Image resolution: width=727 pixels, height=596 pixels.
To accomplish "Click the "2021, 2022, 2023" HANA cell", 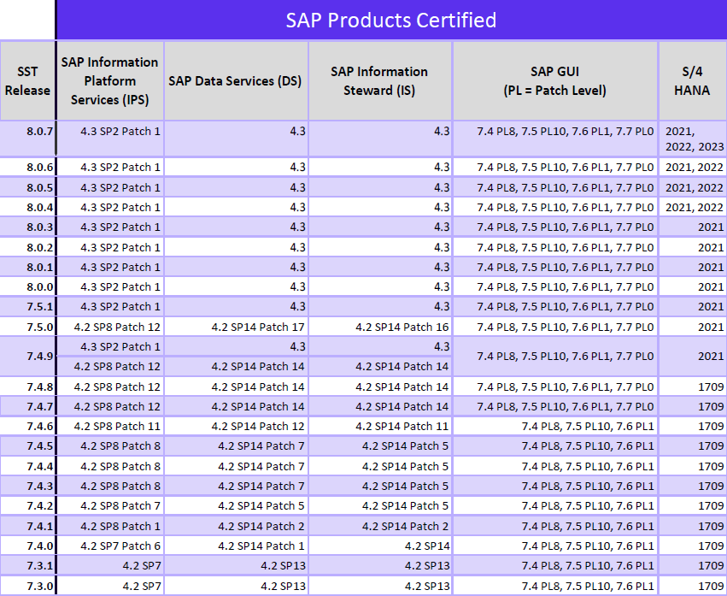I will pyautogui.click(x=693, y=139).
